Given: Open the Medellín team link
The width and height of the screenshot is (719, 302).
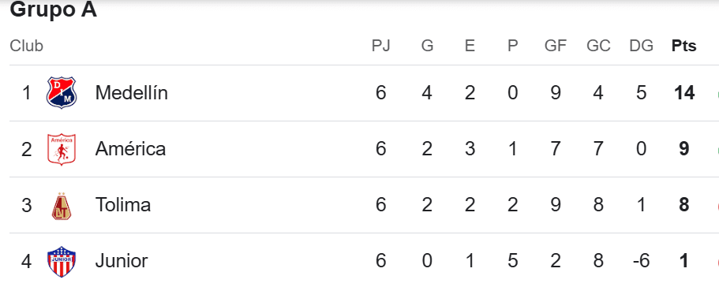Looking at the screenshot, I should [132, 93].
